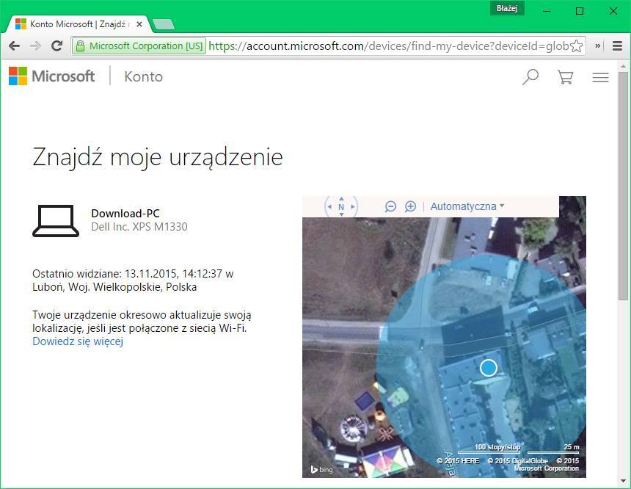631x489 pixels.
Task: Open the Automatyczna map style dropdown
Action: coord(467,206)
